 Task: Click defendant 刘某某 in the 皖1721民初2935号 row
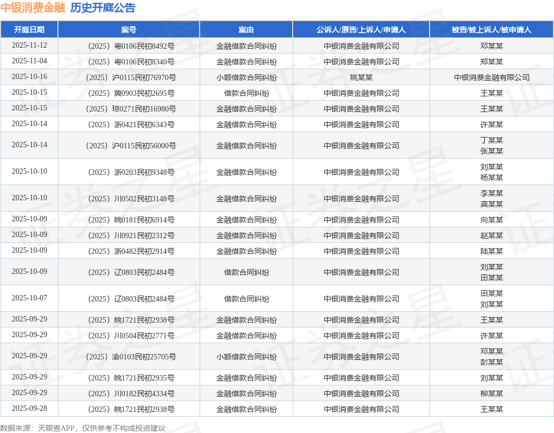[491, 378]
